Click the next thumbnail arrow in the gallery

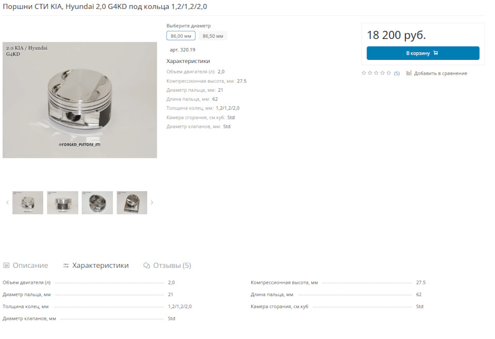(152, 202)
